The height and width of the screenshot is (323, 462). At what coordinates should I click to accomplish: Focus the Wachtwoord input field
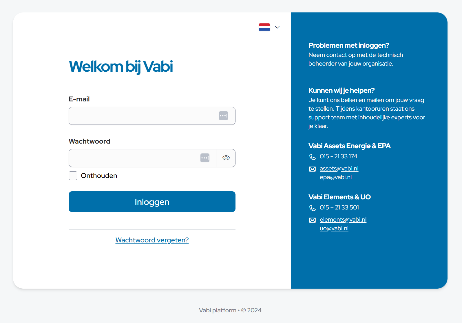coord(133,158)
